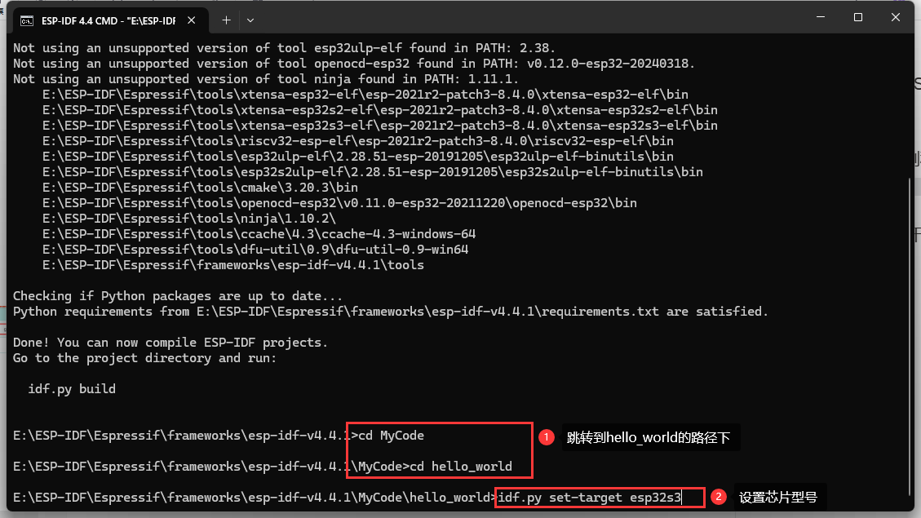The image size is (921, 518).
Task: Click the xtensa-esp32s3-elf\bin path line
Action: click(380, 125)
